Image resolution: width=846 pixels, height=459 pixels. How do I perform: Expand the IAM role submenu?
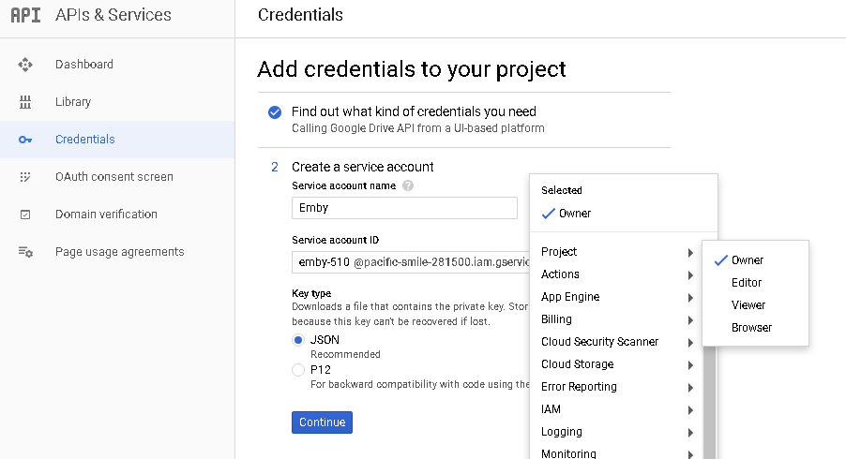click(616, 410)
